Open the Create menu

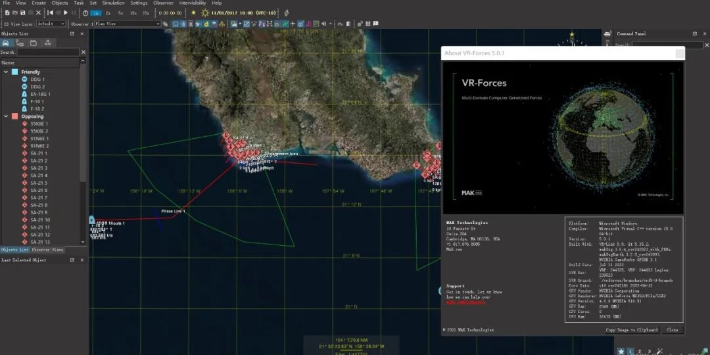(x=39, y=3)
